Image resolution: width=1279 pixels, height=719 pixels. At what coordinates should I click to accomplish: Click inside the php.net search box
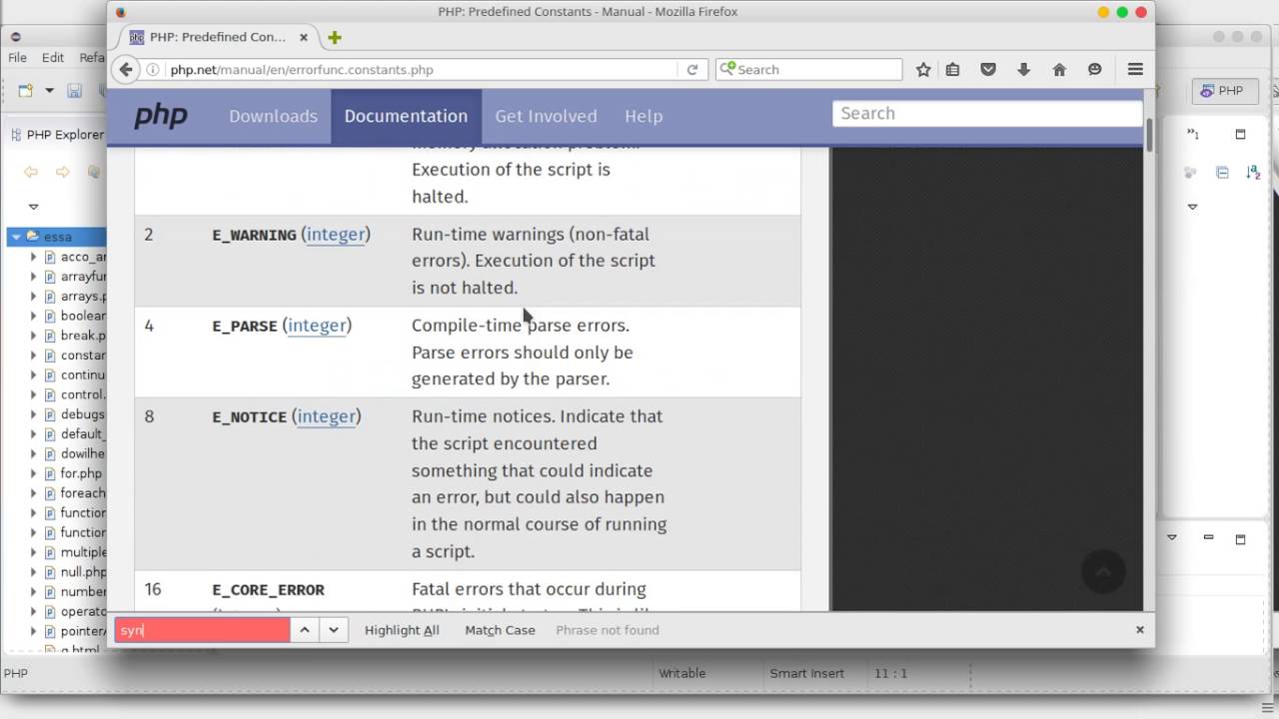986,113
